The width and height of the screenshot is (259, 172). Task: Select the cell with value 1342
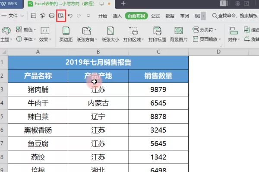coord(158,157)
